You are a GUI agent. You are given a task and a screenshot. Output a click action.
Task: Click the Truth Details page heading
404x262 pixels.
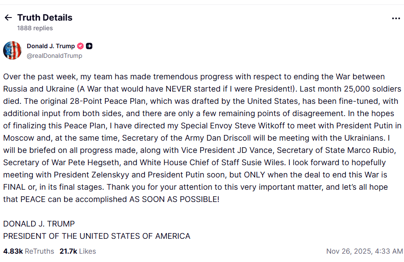pyautogui.click(x=45, y=18)
